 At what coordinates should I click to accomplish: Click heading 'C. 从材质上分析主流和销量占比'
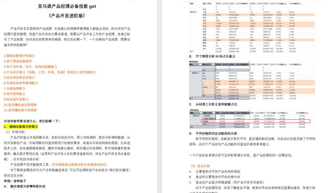pos(213,104)
